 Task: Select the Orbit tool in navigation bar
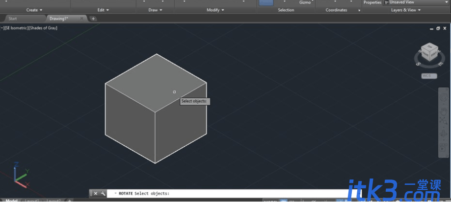(443, 135)
